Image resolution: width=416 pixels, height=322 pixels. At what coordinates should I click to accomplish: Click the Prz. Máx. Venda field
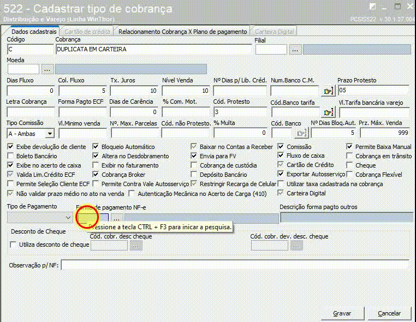tap(385, 133)
